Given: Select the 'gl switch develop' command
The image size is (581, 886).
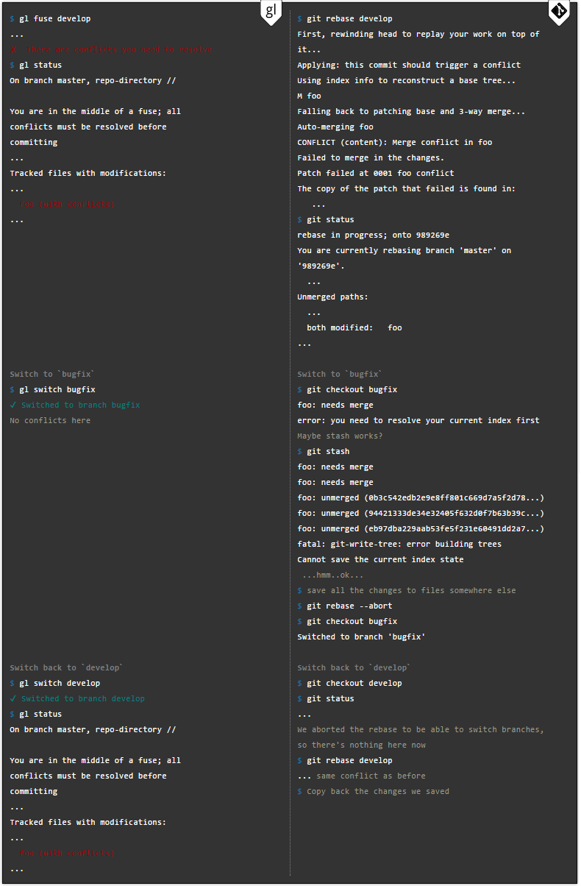Looking at the screenshot, I should [60, 684].
